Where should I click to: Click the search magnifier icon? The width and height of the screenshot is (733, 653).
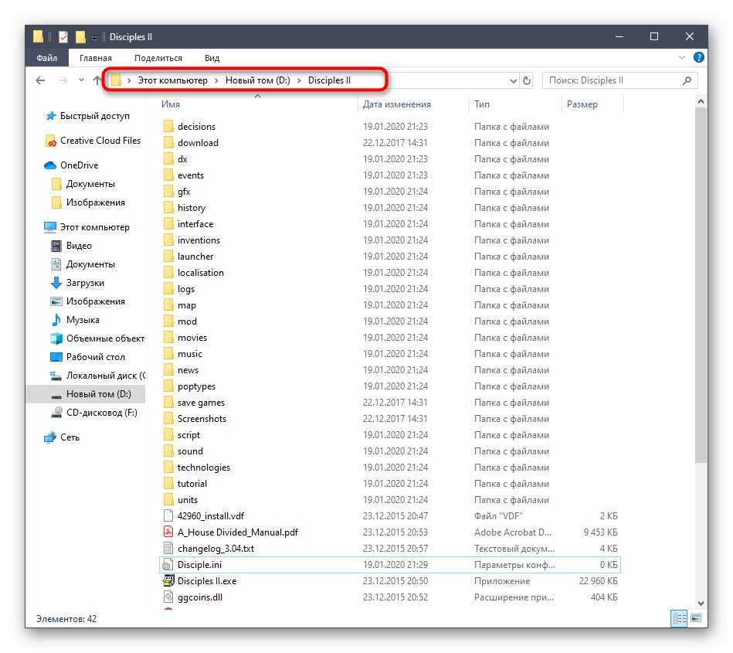pos(687,80)
